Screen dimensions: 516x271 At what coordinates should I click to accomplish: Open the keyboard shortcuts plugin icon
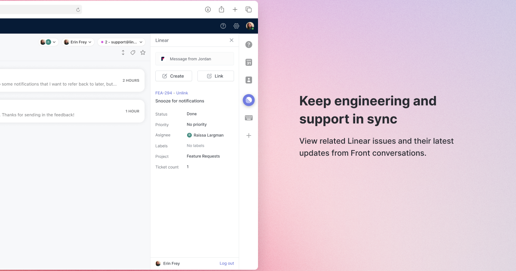click(x=249, y=118)
